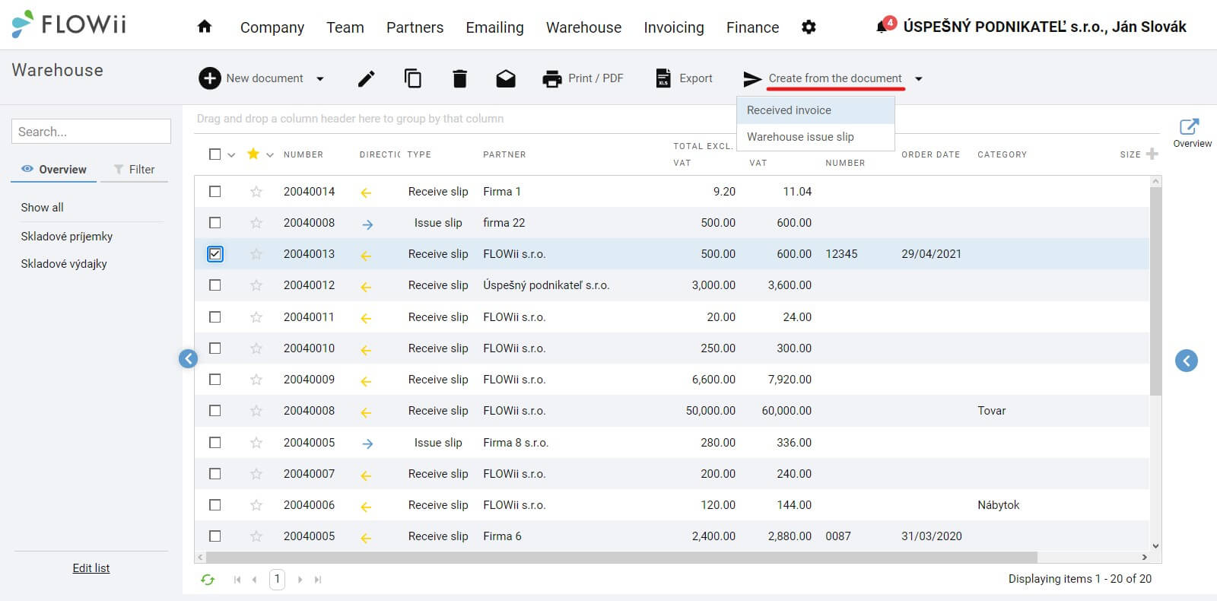
Task: Open the user account name in header
Action: pyautogui.click(x=1044, y=27)
